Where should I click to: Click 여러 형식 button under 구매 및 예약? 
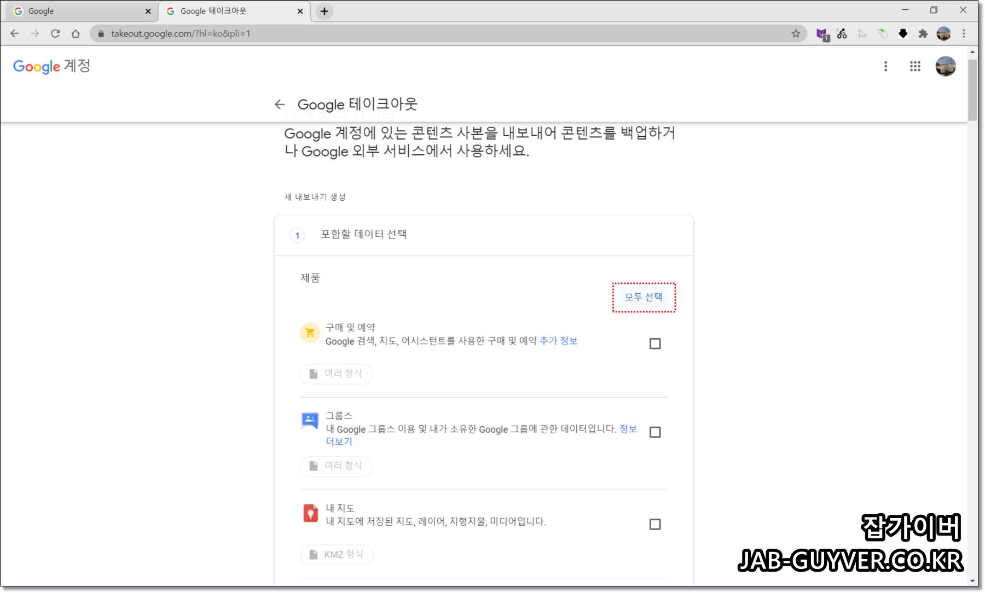[336, 374]
